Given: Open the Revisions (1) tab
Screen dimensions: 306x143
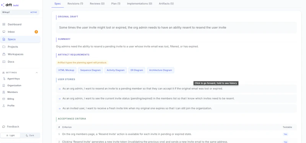Looking at the screenshot, I should pos(75,3).
